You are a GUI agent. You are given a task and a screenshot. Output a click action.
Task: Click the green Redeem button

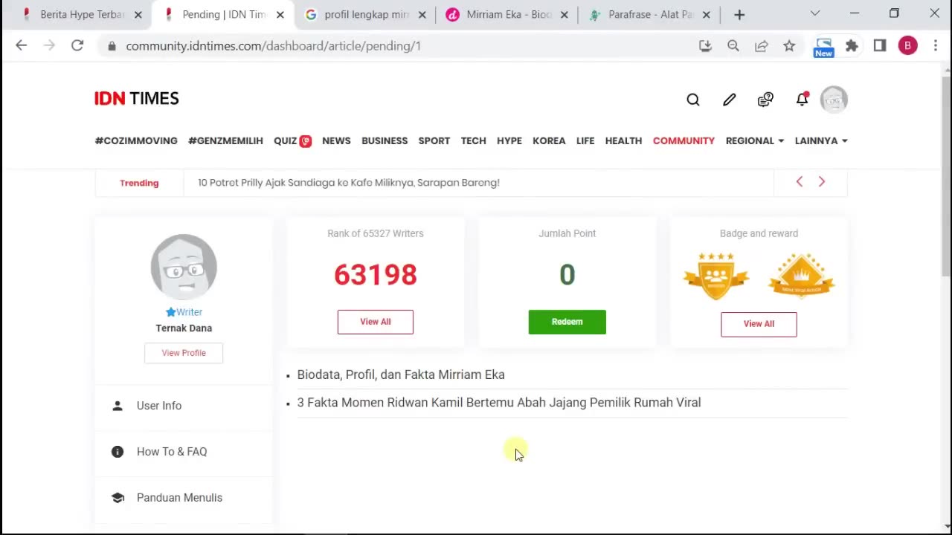click(567, 322)
